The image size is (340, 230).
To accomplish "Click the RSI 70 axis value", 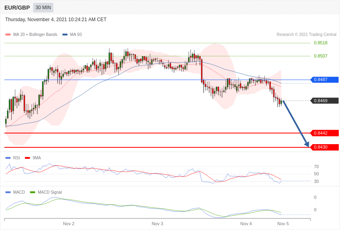I will 316,167.
